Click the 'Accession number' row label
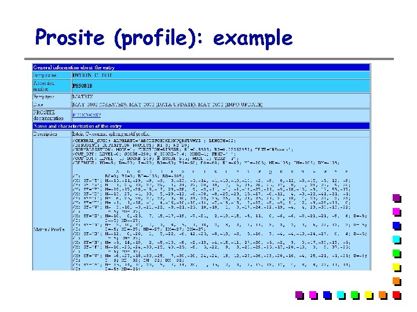 44,86
